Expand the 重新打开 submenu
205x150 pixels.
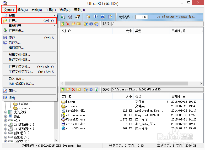click(x=30, y=26)
